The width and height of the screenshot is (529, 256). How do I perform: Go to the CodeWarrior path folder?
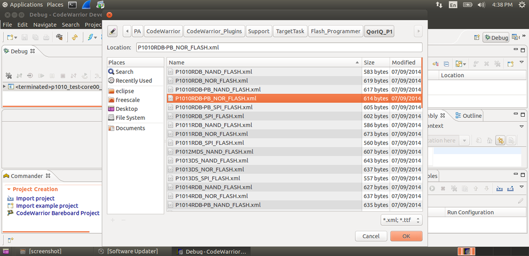pos(164,31)
